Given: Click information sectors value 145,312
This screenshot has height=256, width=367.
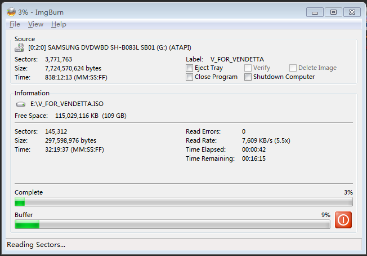Looking at the screenshot, I should click(56, 131).
